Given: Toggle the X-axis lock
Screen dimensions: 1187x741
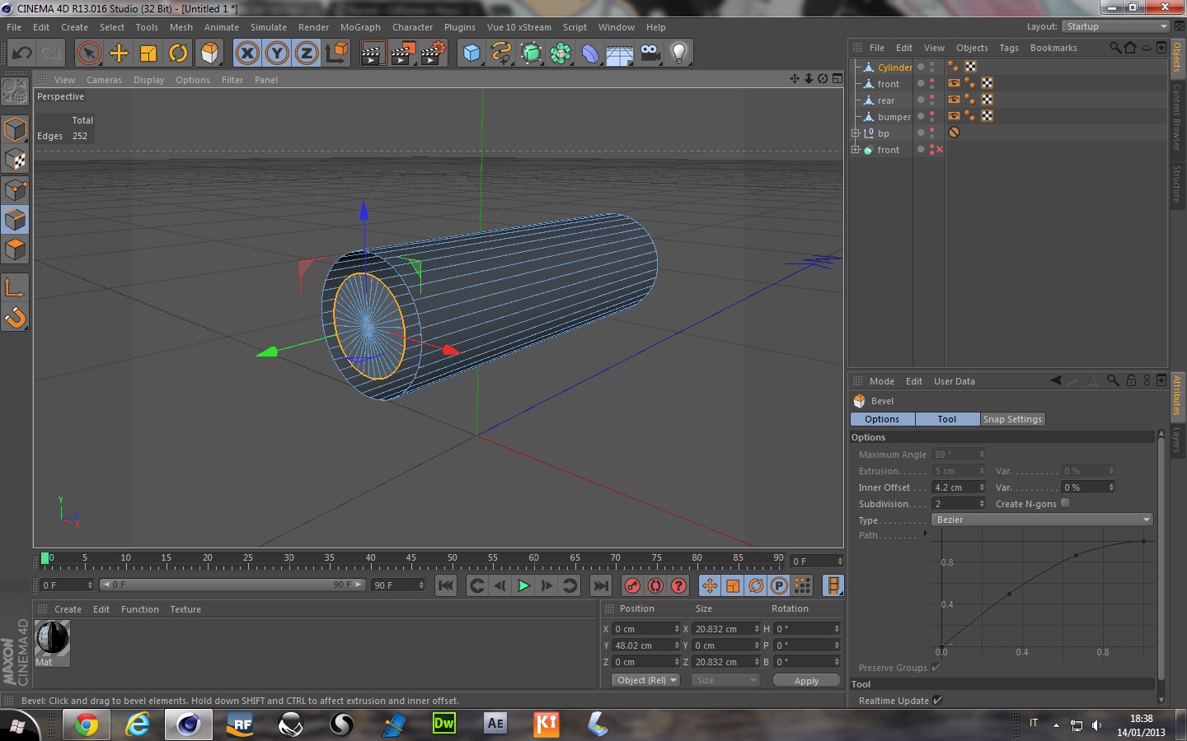Looking at the screenshot, I should pos(247,54).
